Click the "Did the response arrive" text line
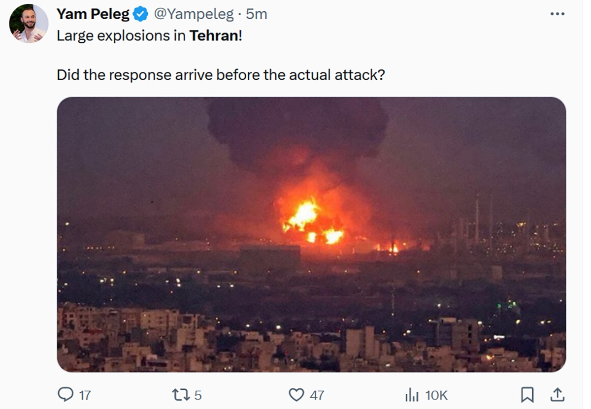The width and height of the screenshot is (591, 409). click(x=221, y=75)
